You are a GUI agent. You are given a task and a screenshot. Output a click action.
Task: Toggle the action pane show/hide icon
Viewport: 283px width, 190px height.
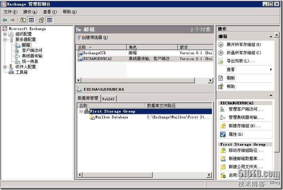(50, 20)
